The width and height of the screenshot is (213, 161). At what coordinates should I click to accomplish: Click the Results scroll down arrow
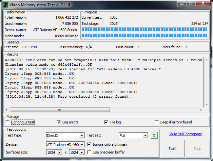coord(207,105)
